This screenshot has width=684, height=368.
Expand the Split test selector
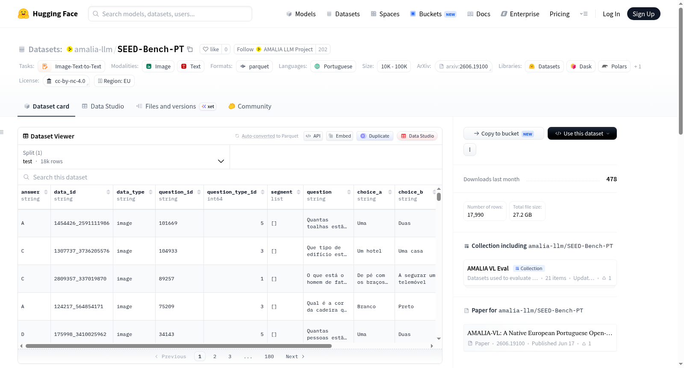pyautogui.click(x=124, y=157)
